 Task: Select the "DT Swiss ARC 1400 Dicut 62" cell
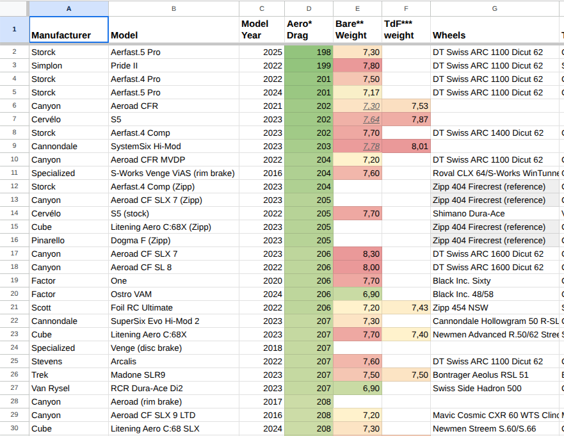(x=495, y=133)
